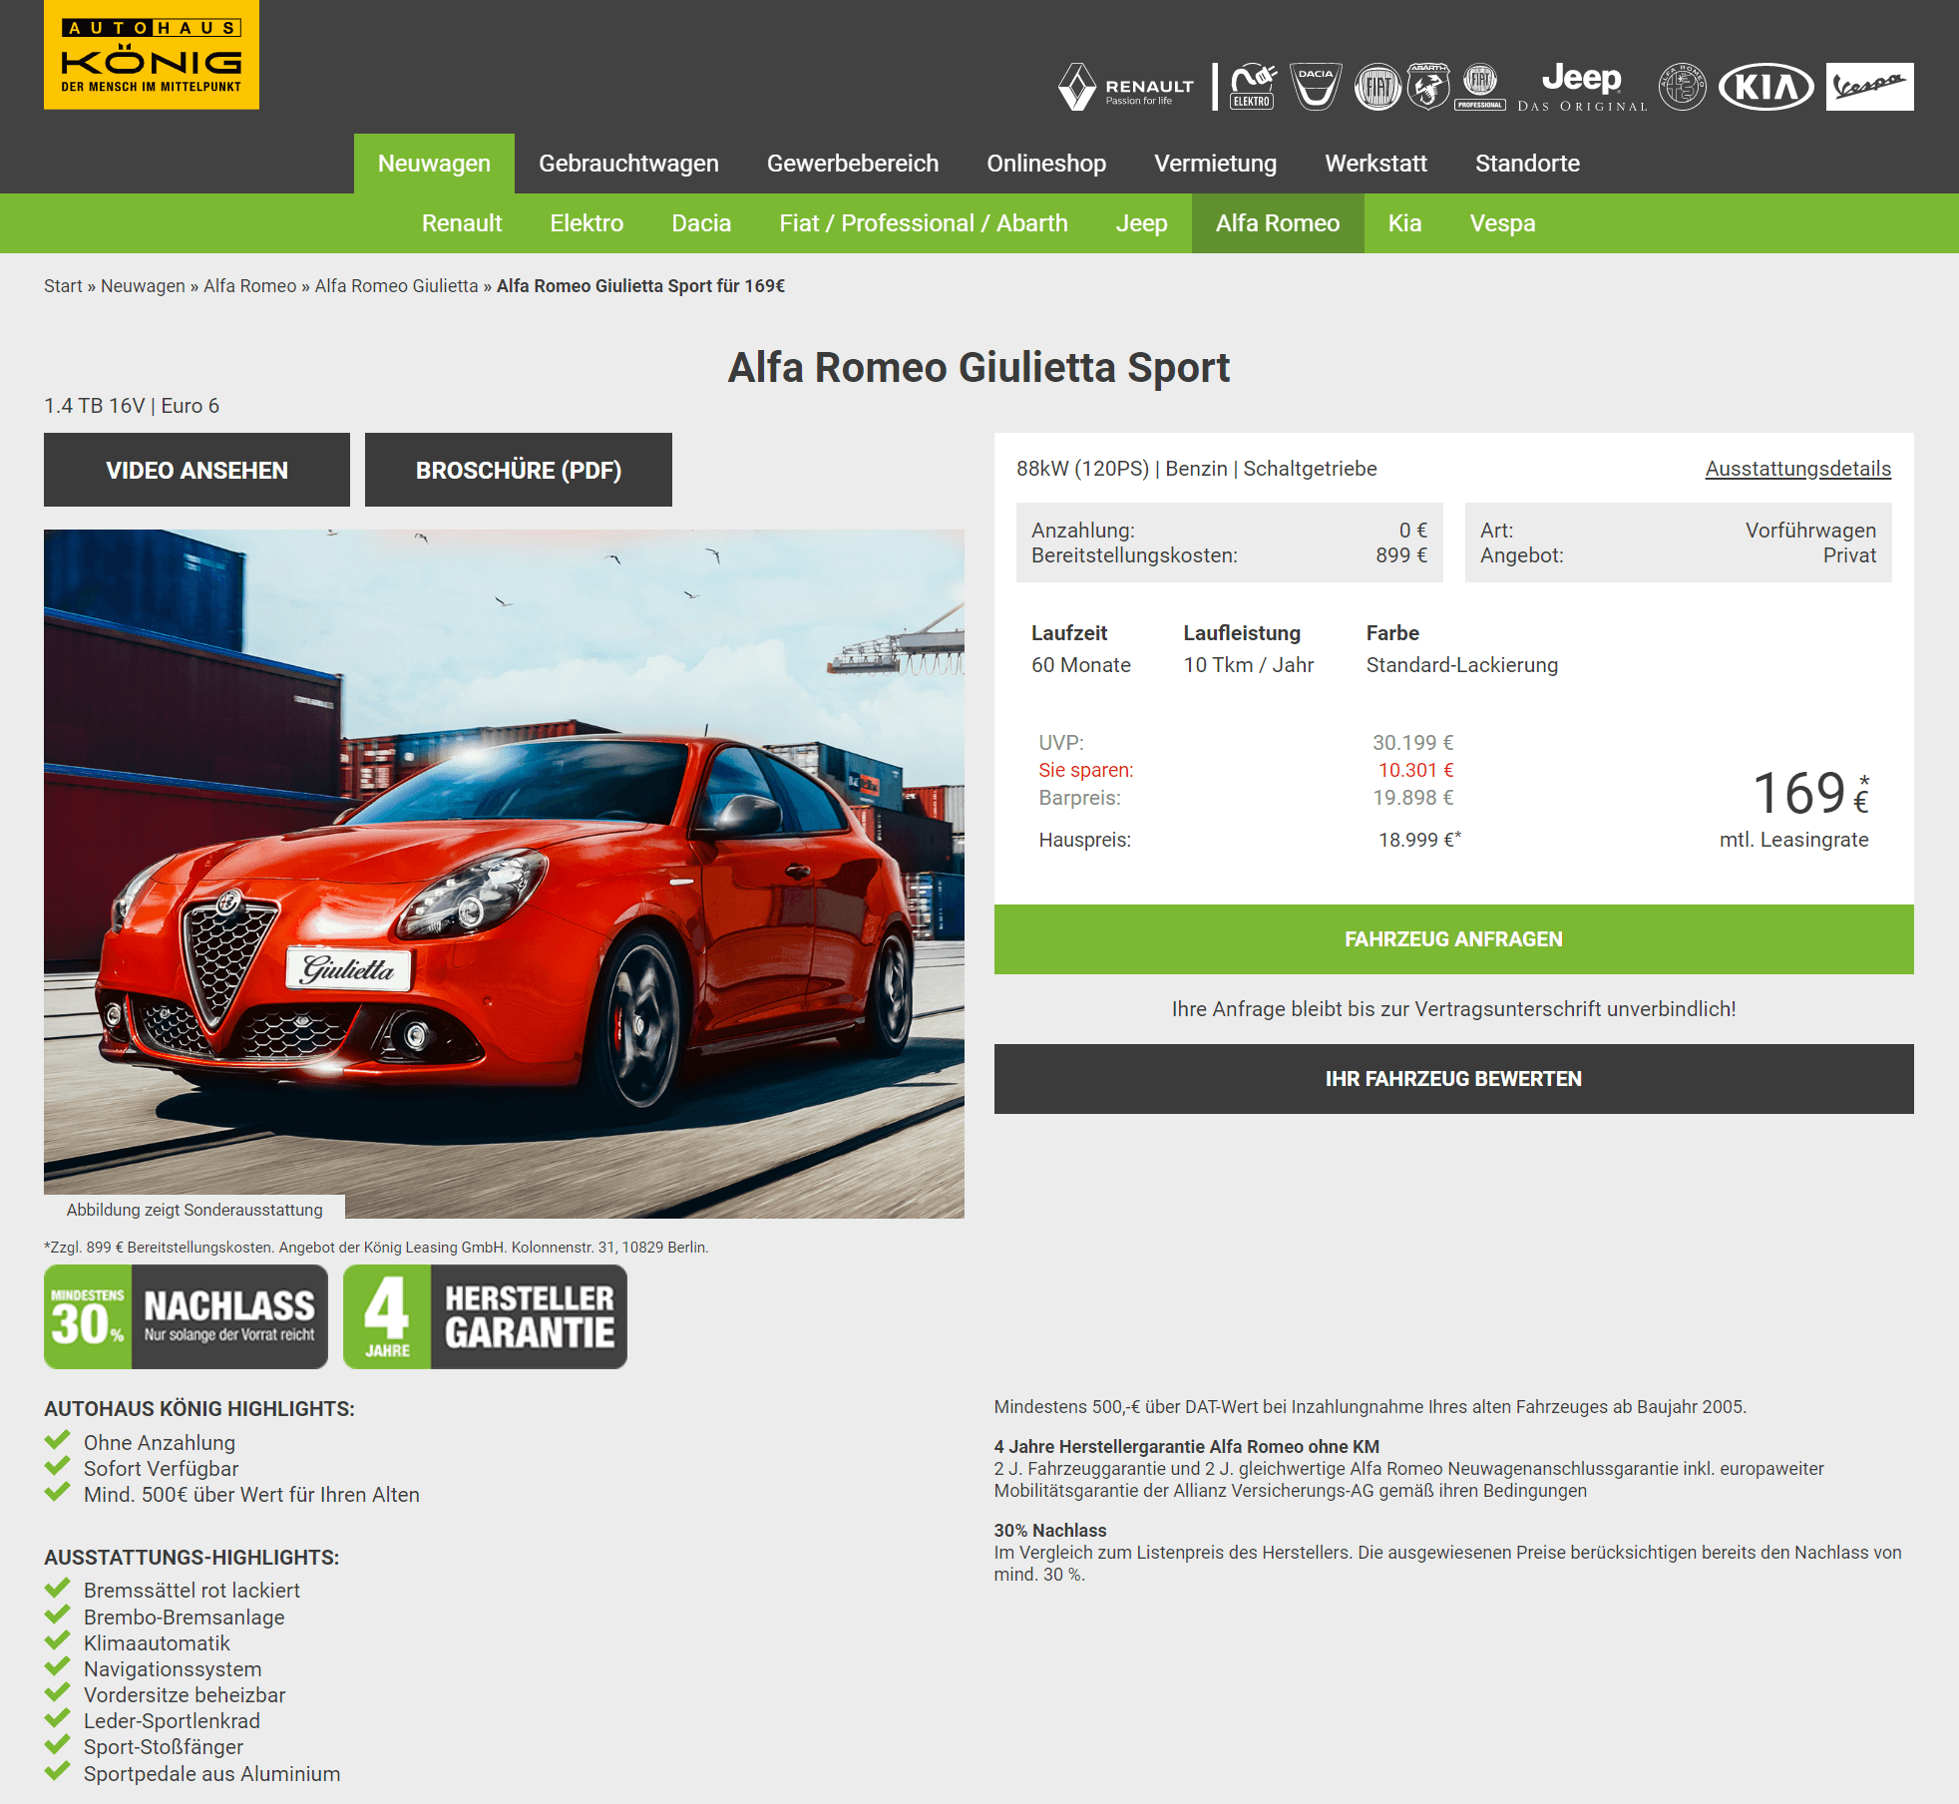Click the 4 Jahre Herstellergarantie badge
The height and width of the screenshot is (1804, 1959).
tap(485, 1316)
